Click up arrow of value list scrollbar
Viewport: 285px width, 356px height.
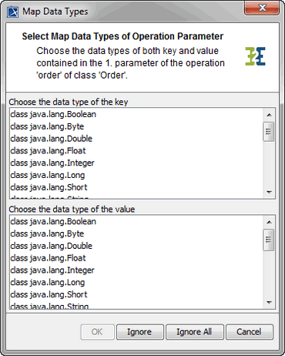269,222
